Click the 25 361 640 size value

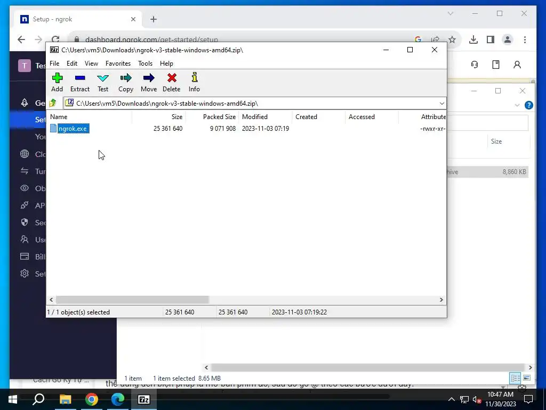tap(168, 129)
